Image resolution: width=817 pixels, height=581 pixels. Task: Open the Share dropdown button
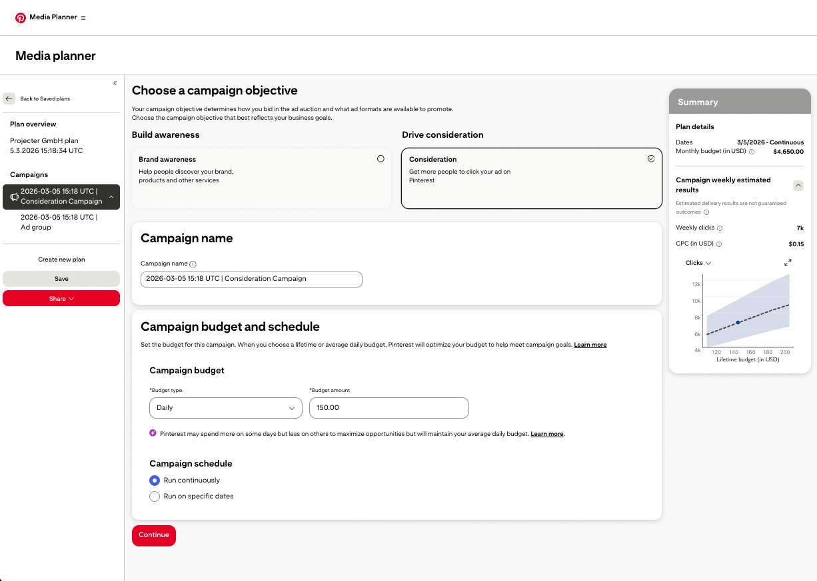tap(61, 299)
